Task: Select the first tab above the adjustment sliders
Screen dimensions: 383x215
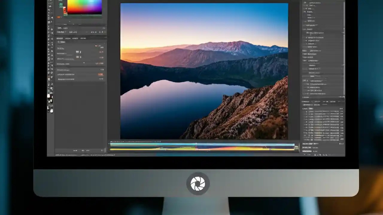Action: point(60,38)
